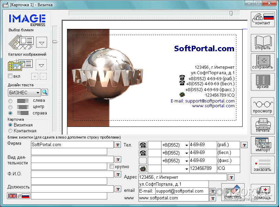This screenshot has height=207, width=279.
Task: Open the архив archive button
Action: pos(263,81)
